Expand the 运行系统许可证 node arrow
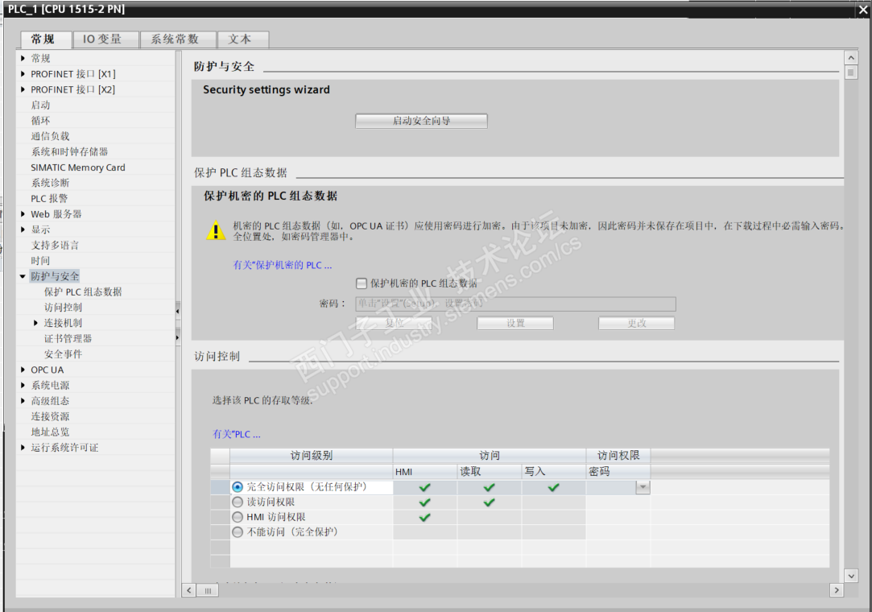This screenshot has height=612, width=872. click(x=23, y=447)
